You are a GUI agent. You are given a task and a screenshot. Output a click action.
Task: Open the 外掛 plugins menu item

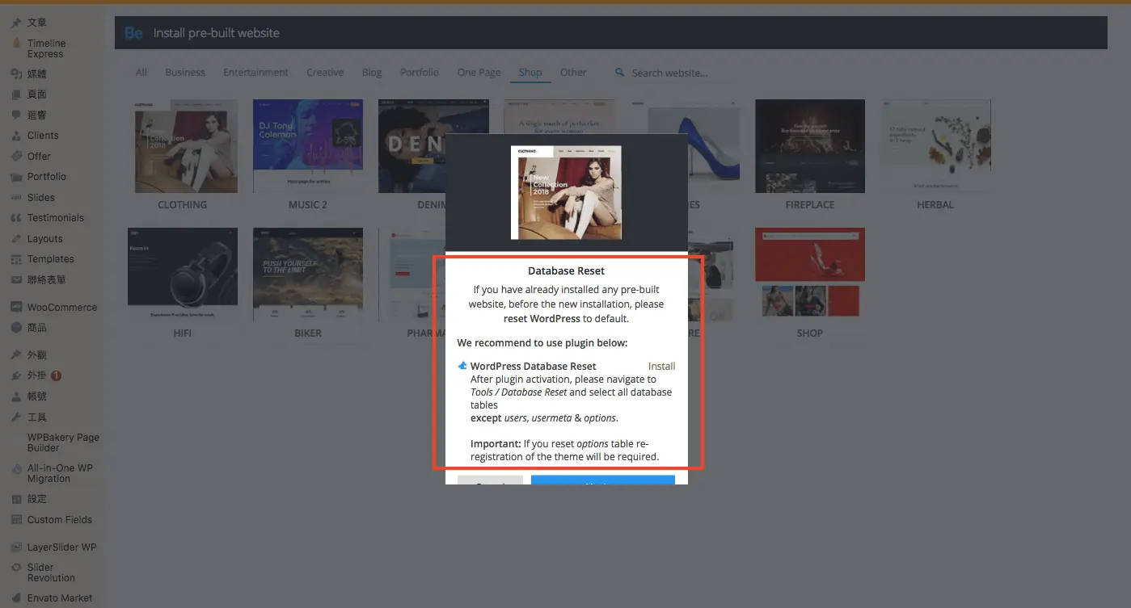point(37,375)
